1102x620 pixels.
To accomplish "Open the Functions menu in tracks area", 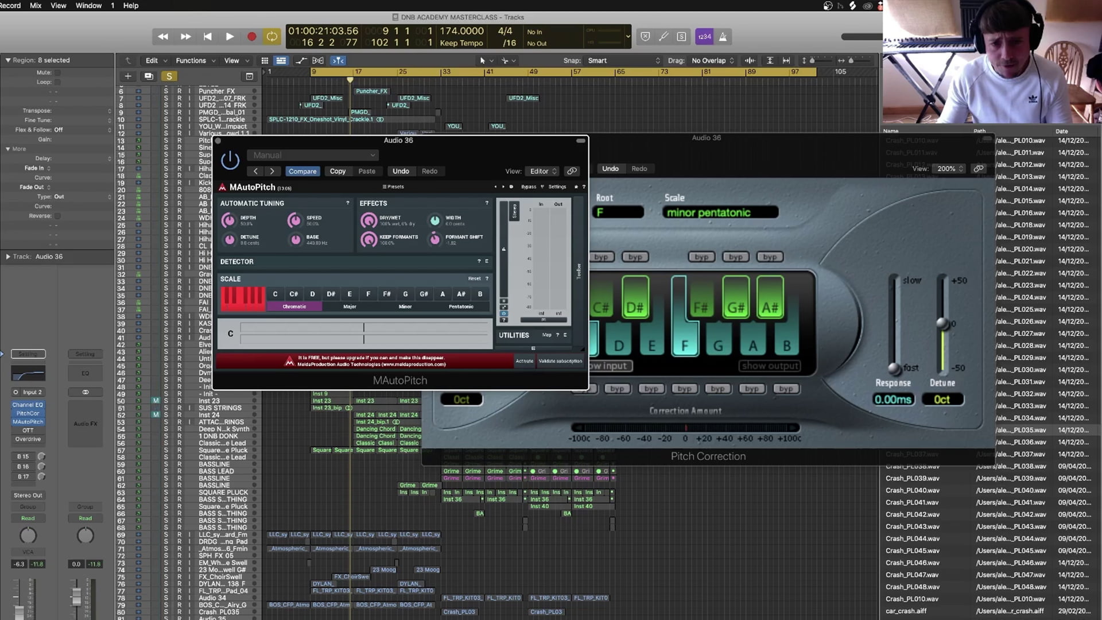I will click(195, 60).
